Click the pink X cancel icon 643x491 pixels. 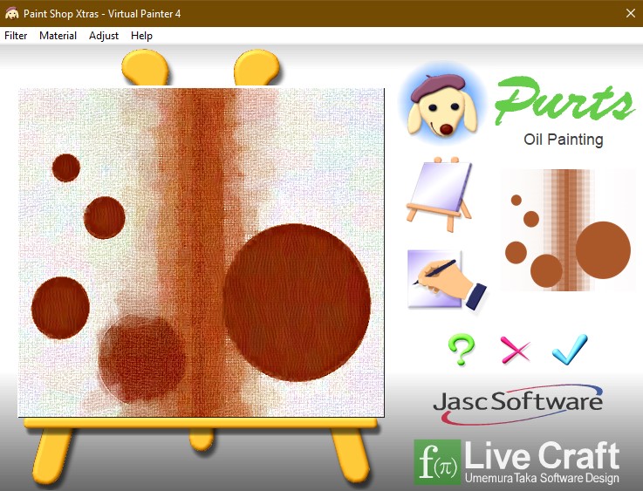pyautogui.click(x=515, y=350)
